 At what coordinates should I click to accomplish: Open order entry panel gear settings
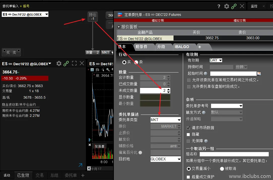[x=227, y=6]
